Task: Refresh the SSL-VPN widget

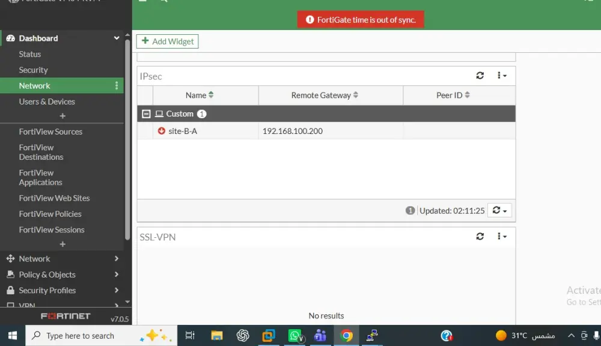Action: tap(480, 237)
